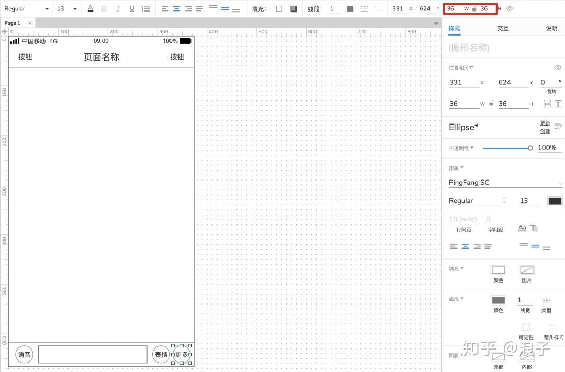Toggle element visibility using the toolbar eye icon
The height and width of the screenshot is (372, 565).
coord(510,8)
